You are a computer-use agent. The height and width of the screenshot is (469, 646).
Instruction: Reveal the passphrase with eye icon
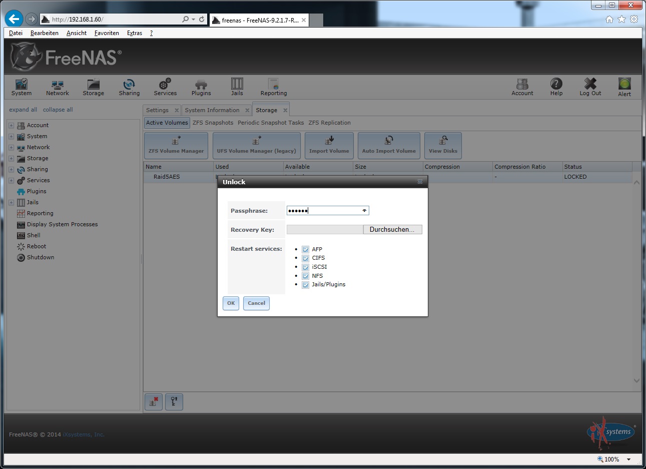364,211
